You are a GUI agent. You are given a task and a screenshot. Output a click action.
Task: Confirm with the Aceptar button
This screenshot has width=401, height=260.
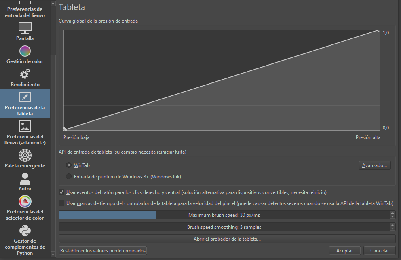pos(344,251)
